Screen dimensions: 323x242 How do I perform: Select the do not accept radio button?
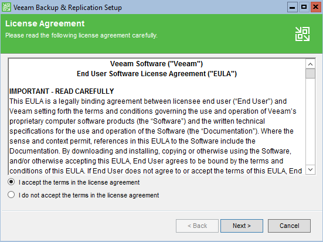click(11, 195)
